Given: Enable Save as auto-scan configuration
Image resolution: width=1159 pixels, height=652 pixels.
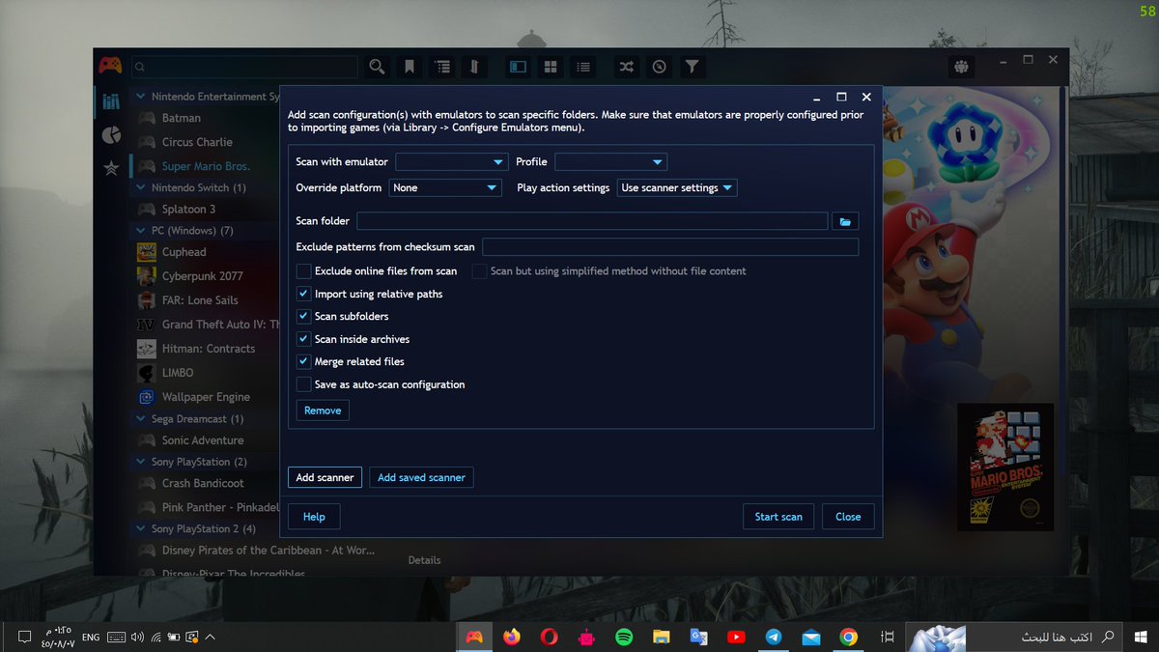Looking at the screenshot, I should pos(303,384).
